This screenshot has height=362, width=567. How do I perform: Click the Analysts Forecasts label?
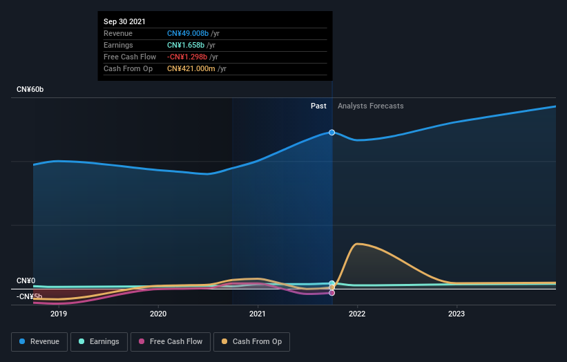[371, 106]
